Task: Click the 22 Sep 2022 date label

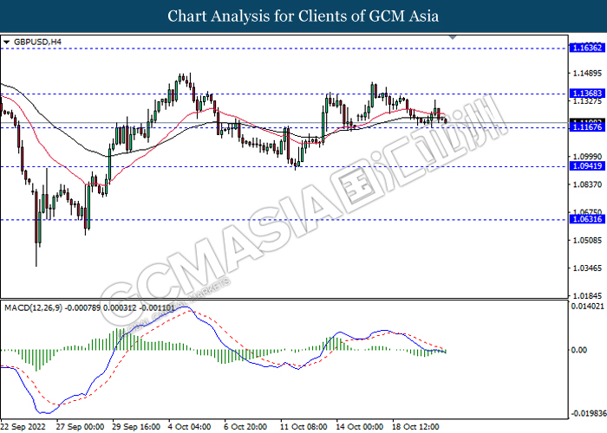Action: point(23,427)
